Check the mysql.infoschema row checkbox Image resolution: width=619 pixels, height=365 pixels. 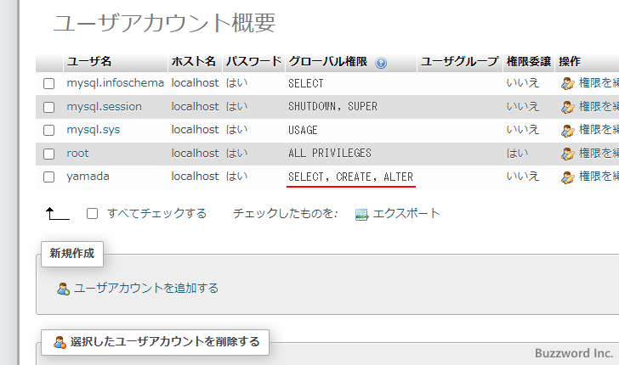(49, 84)
